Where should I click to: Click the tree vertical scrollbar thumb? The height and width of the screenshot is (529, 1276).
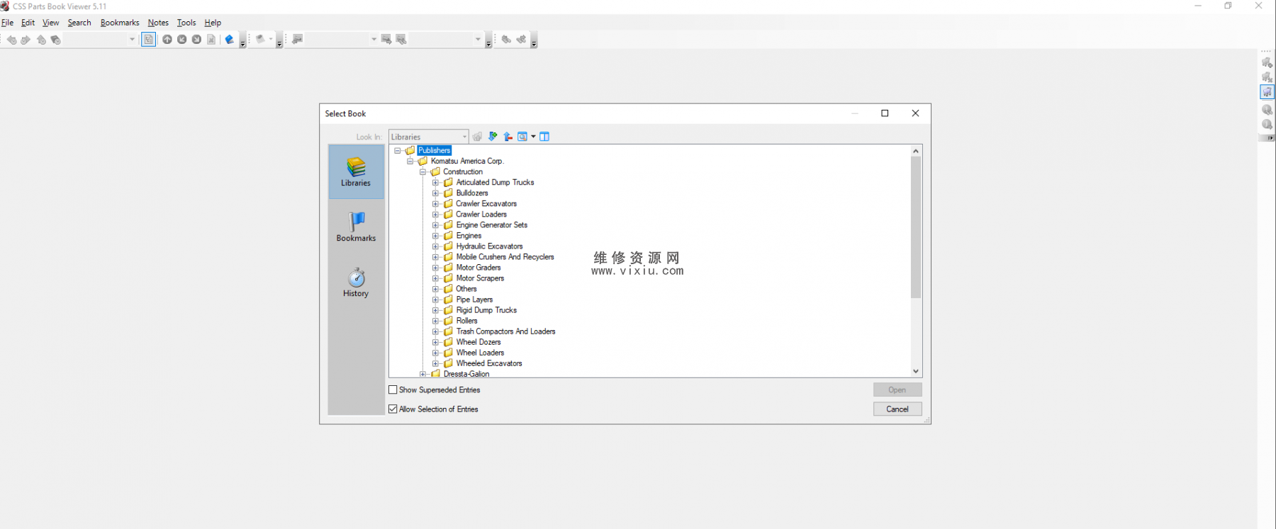[x=916, y=227]
